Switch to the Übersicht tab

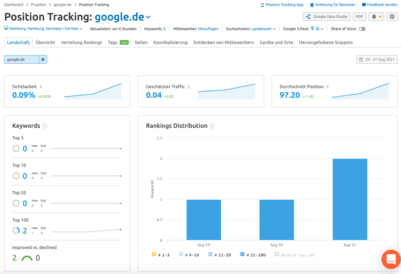(45, 42)
